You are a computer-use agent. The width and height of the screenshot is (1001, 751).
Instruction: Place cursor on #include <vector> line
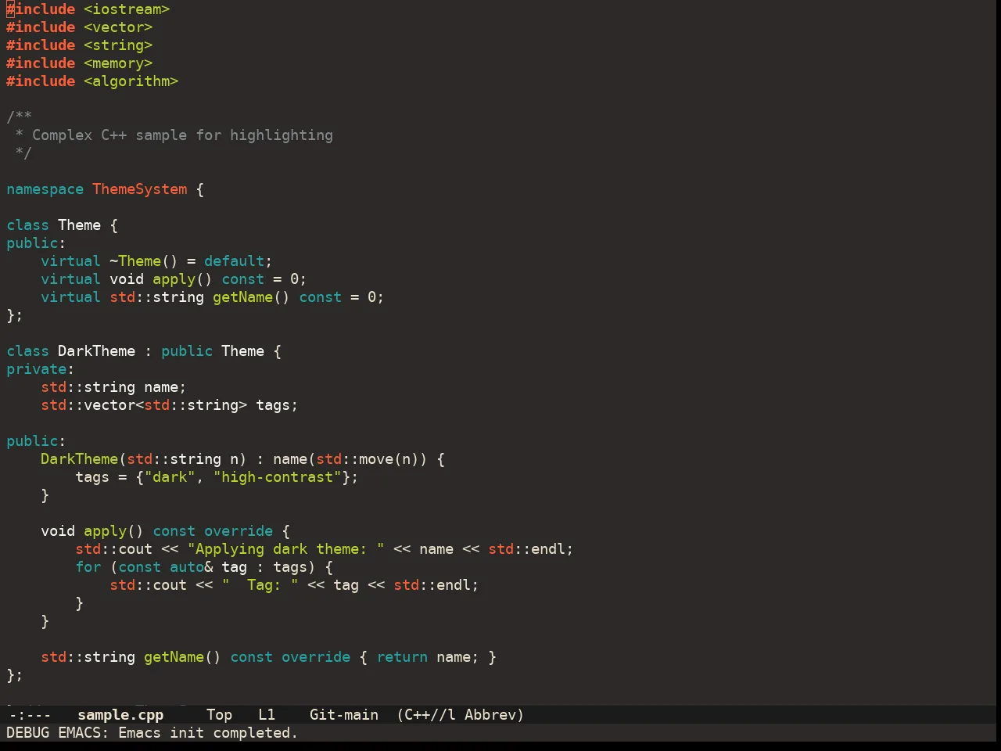pos(80,27)
